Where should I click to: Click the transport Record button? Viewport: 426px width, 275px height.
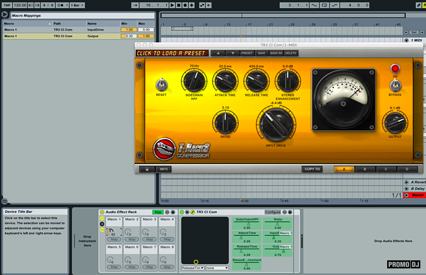click(x=185, y=5)
